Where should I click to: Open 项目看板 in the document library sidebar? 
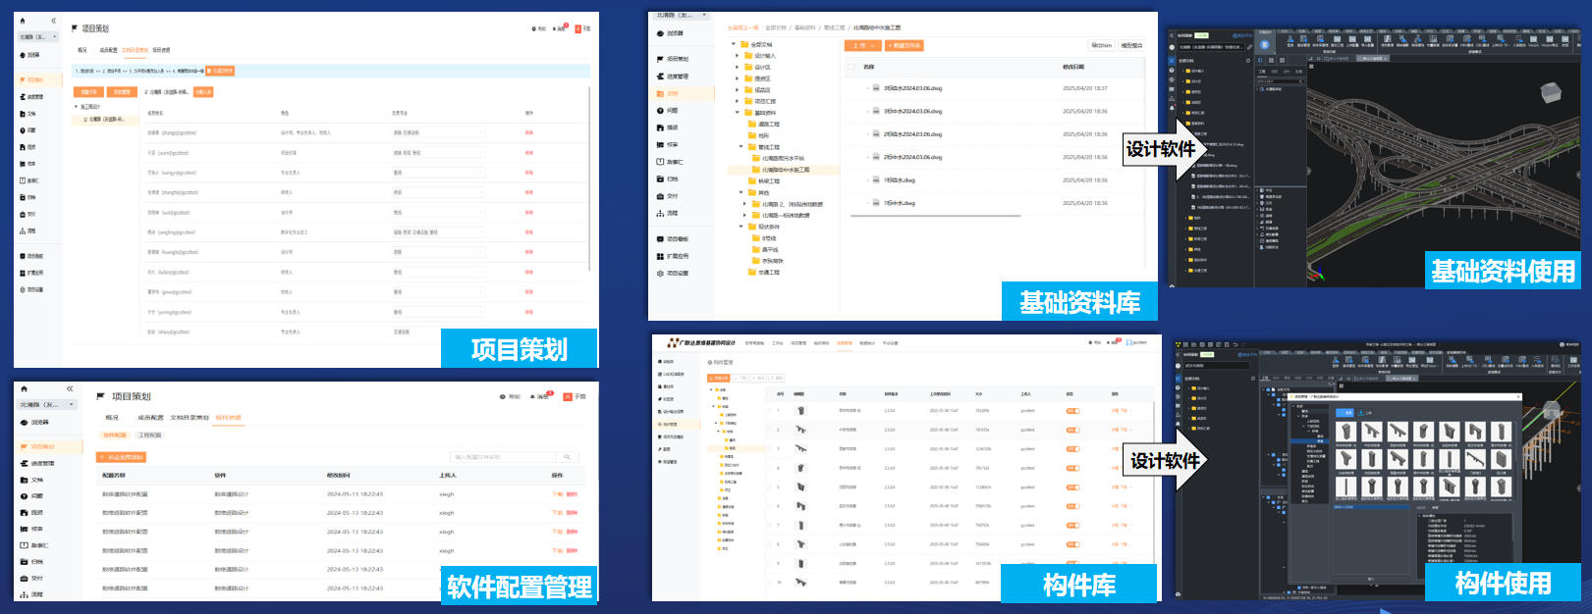pyautogui.click(x=677, y=239)
